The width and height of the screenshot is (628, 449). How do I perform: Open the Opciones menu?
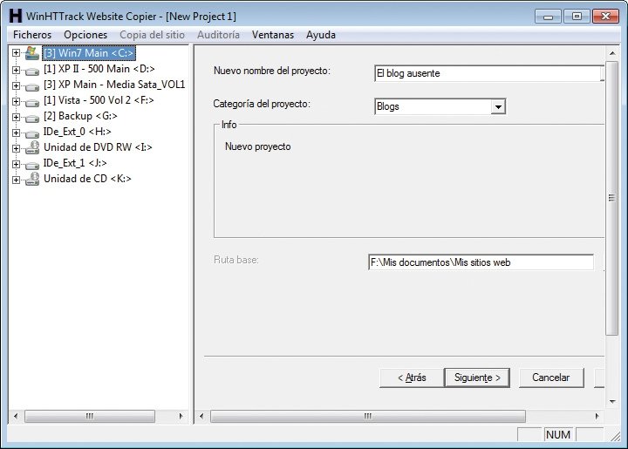(85, 35)
